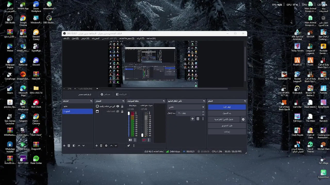Open advanced audio properties gears icon in the mixer
The width and height of the screenshot is (330, 185).
[129, 146]
